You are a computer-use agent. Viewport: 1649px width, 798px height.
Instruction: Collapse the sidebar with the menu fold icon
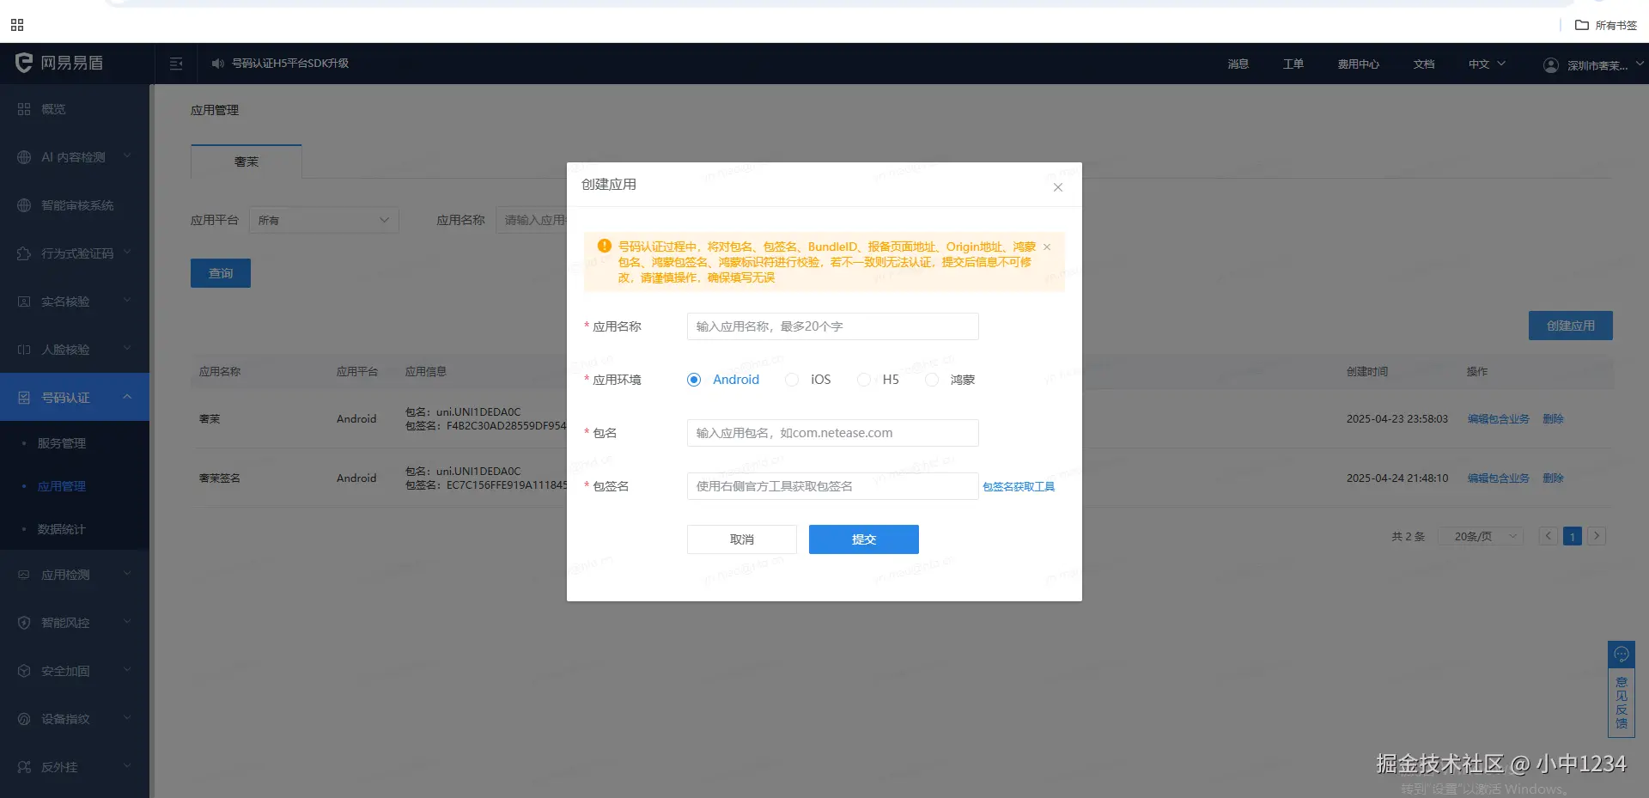click(176, 64)
